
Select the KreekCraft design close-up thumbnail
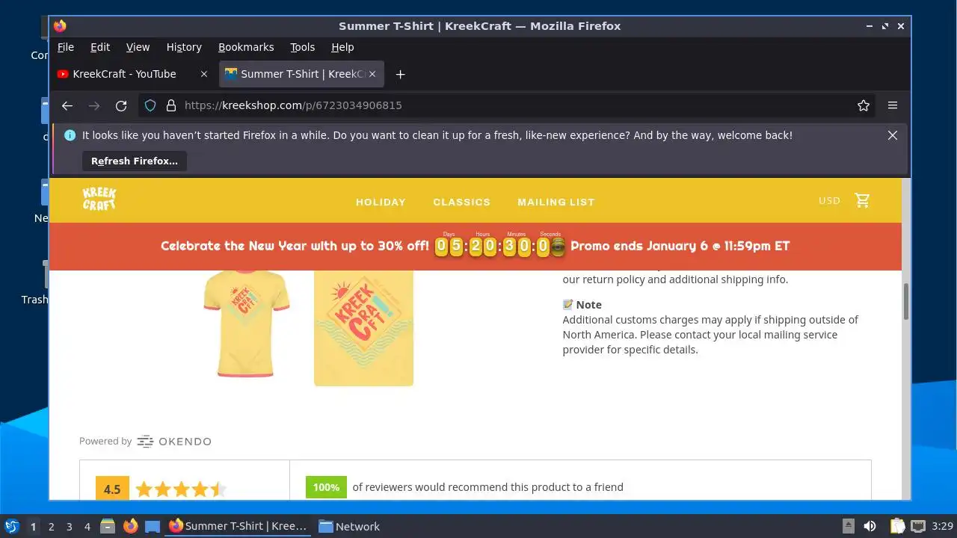(363, 328)
